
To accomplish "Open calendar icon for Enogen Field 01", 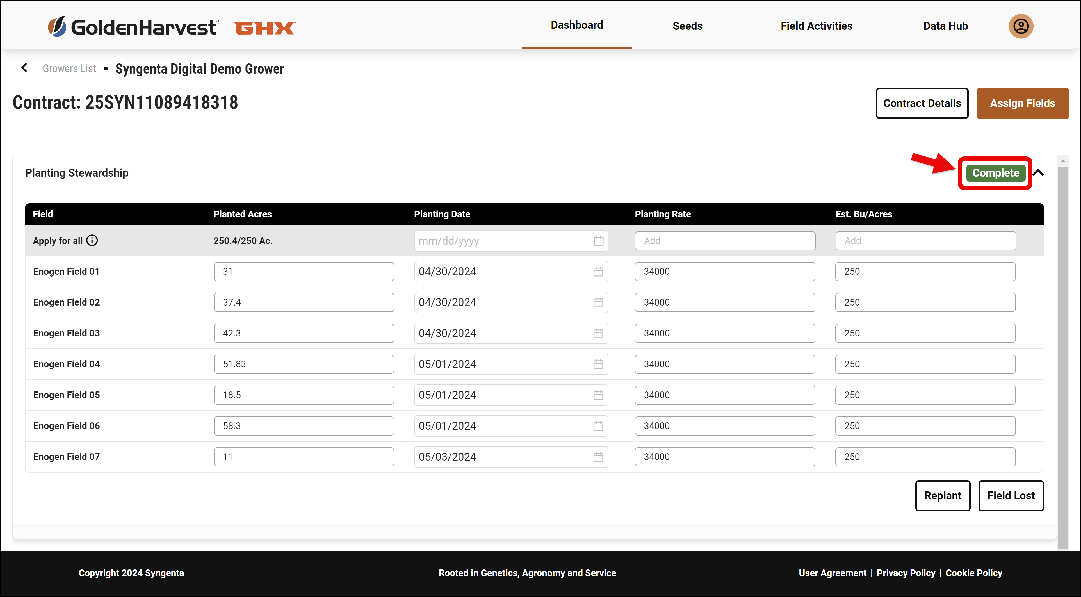I will click(x=598, y=272).
